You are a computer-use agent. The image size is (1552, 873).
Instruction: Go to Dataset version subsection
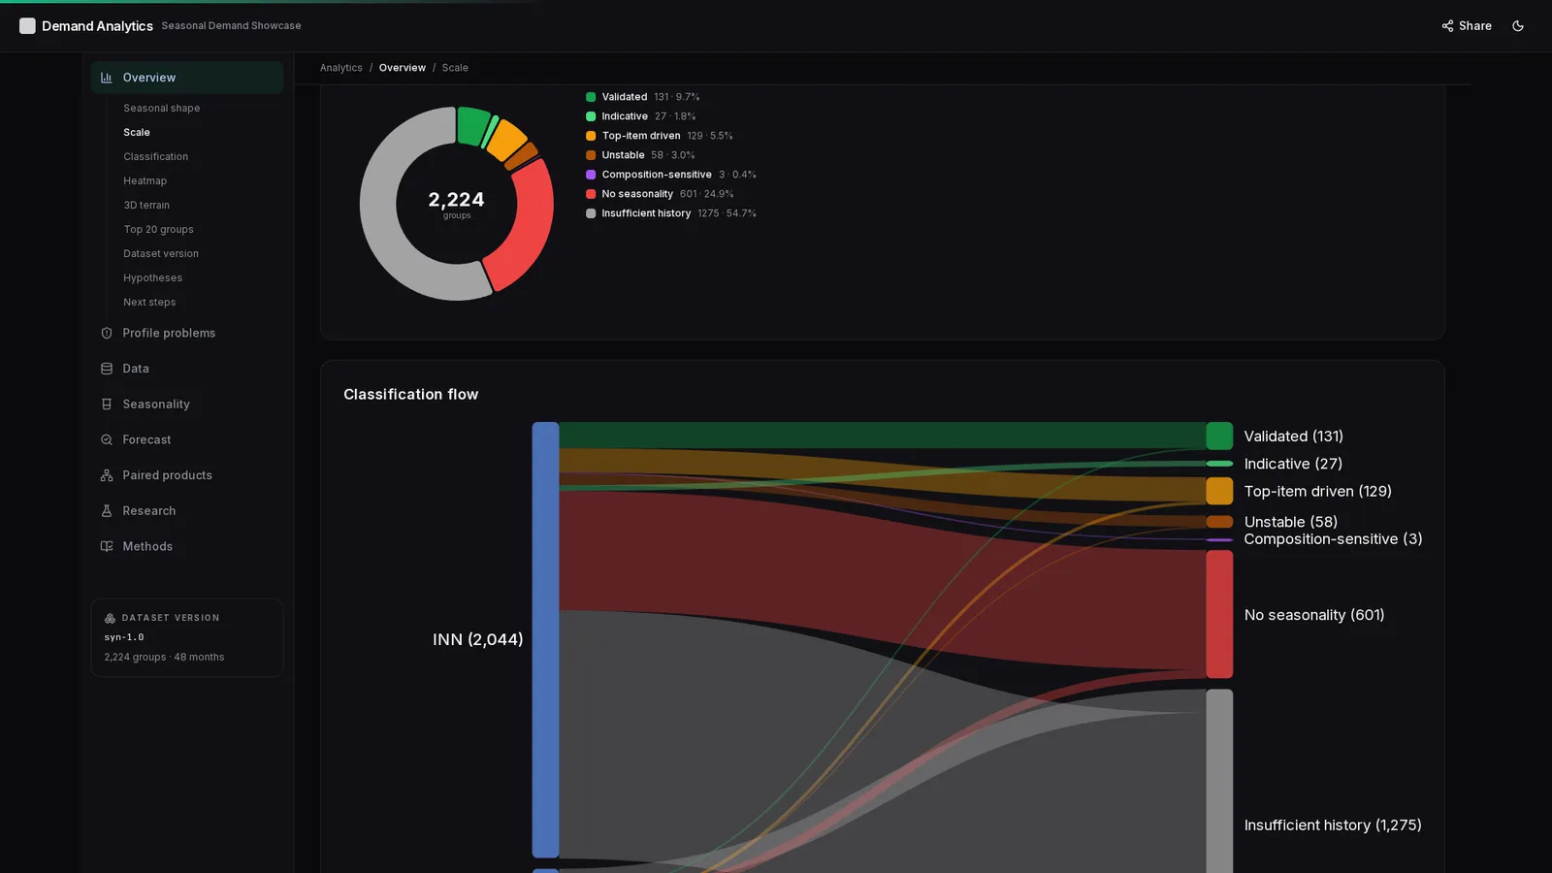click(161, 253)
